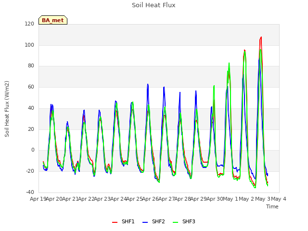Click the May 3 x-axis date label
308x231 pixels.
[263, 199]
